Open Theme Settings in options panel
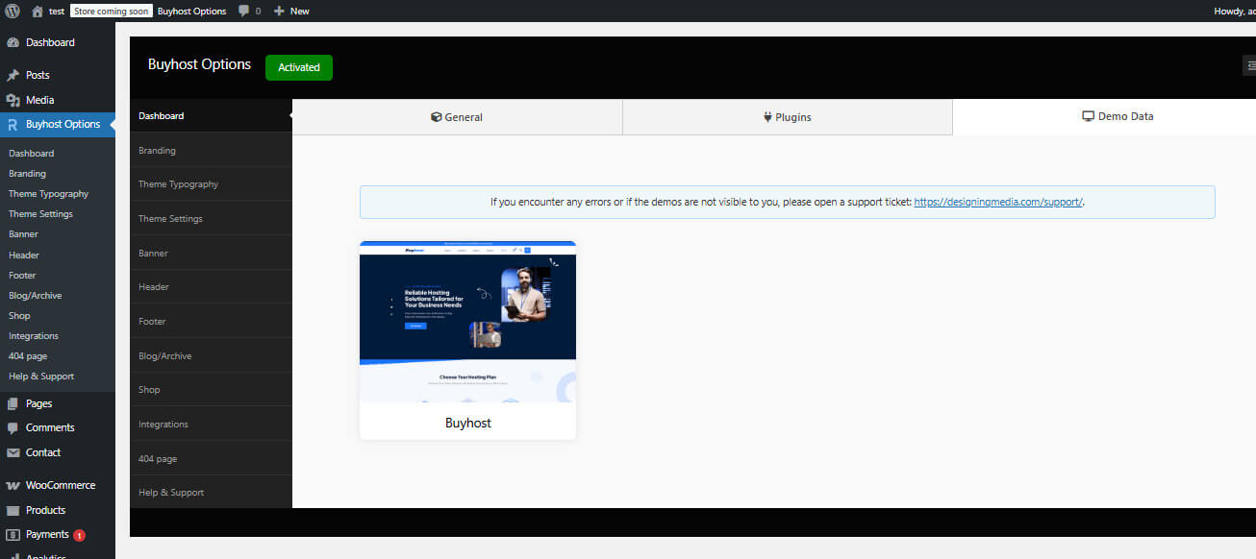This screenshot has width=1256, height=559. (x=211, y=219)
